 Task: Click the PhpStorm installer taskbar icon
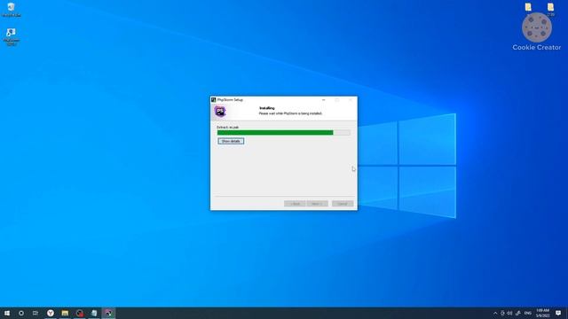tap(108, 313)
